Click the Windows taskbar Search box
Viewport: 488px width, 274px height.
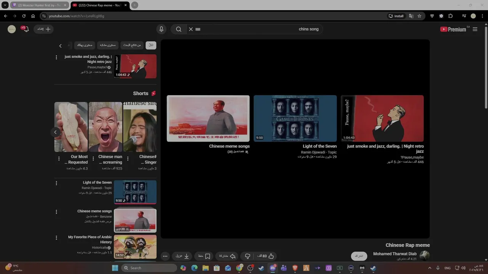pyautogui.click(x=148, y=268)
